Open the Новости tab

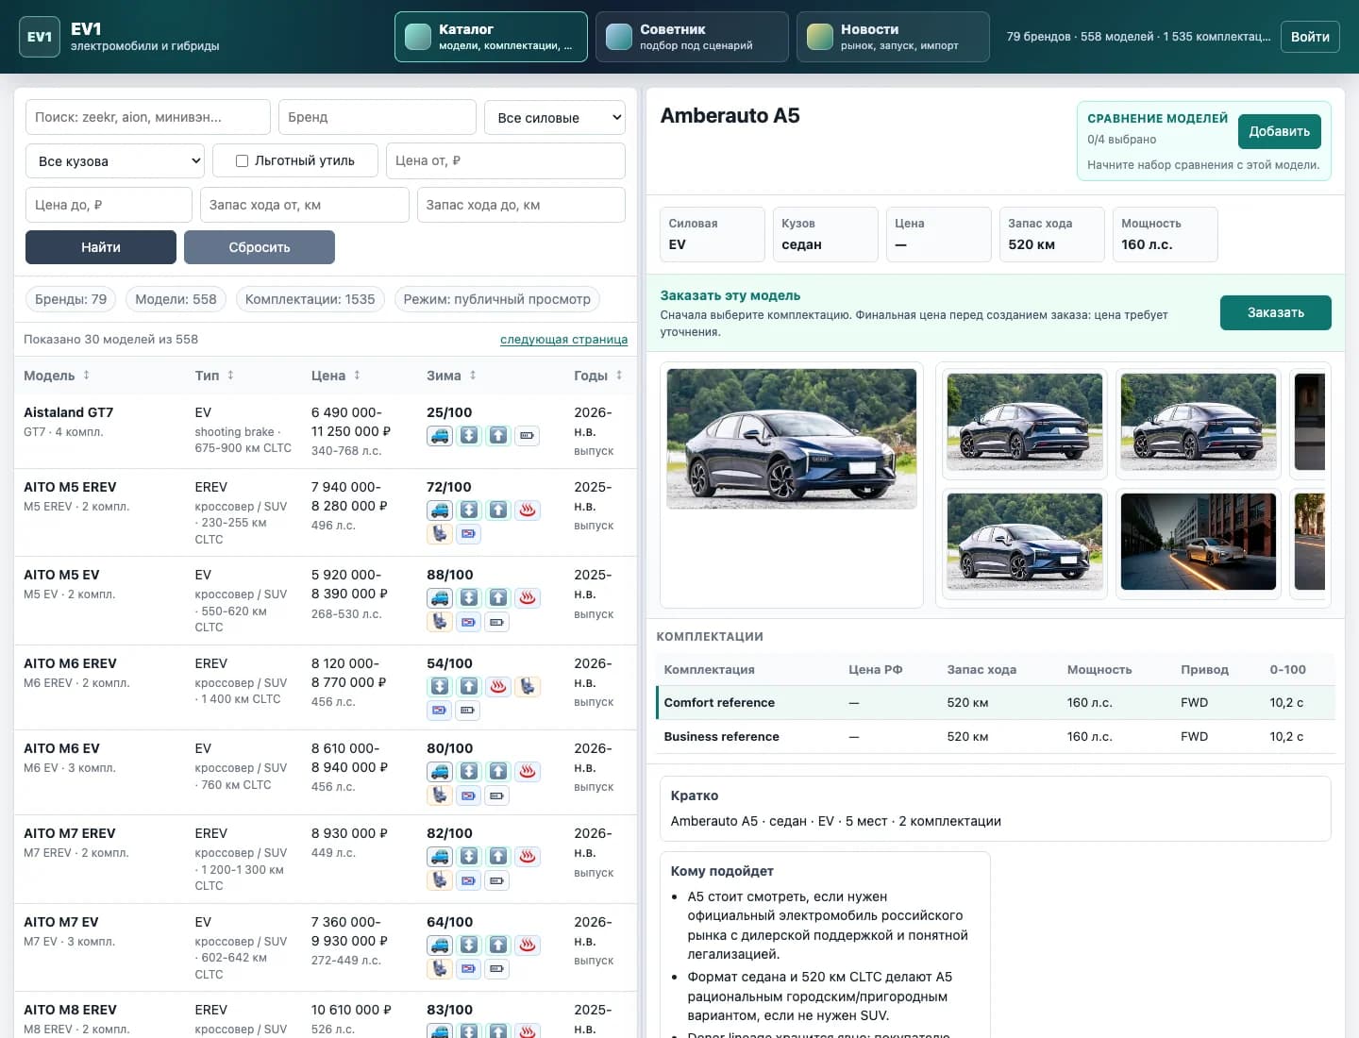[x=893, y=37]
